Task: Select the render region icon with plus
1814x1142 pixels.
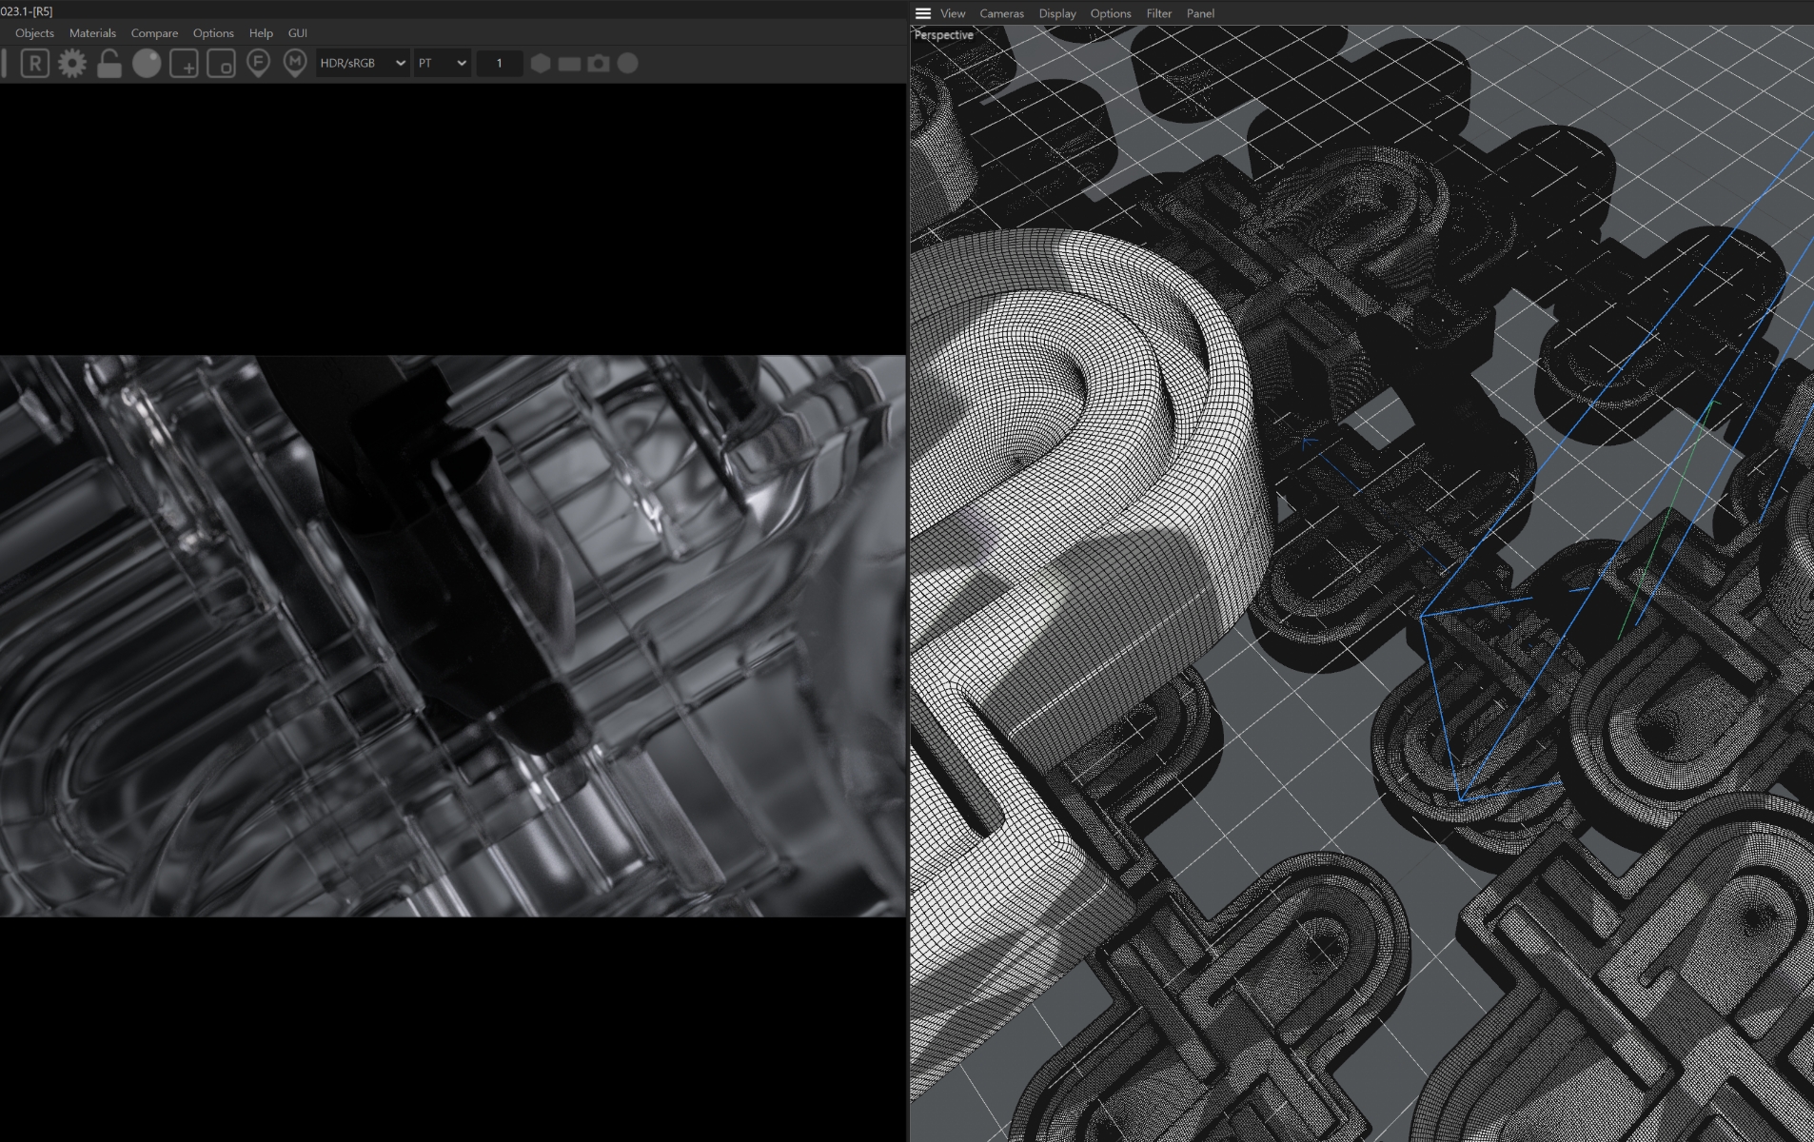Action: click(x=184, y=64)
